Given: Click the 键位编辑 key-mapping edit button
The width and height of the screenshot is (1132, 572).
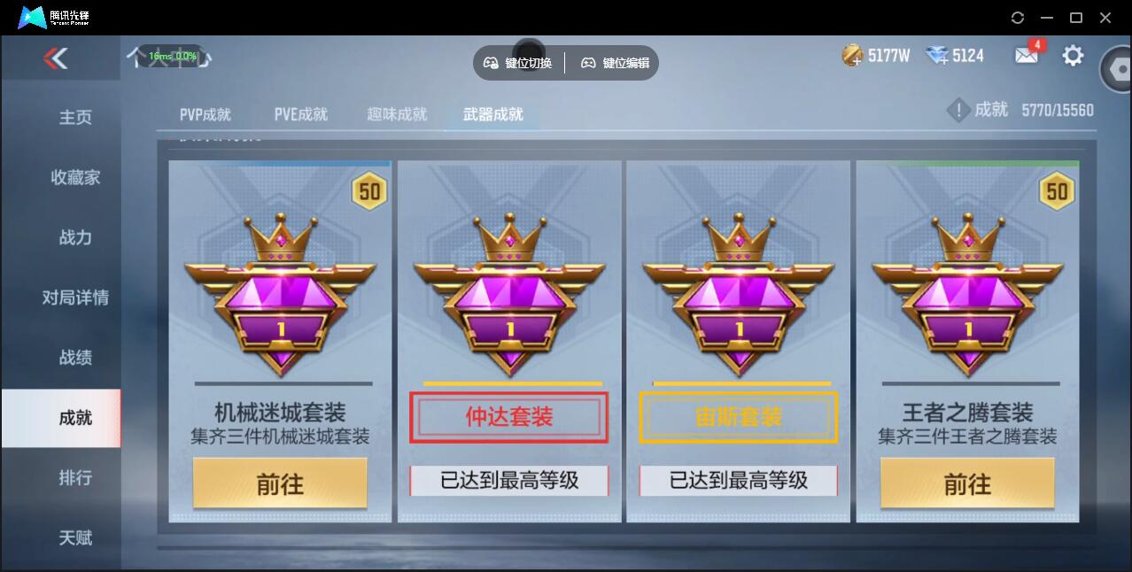Looking at the screenshot, I should pos(615,63).
